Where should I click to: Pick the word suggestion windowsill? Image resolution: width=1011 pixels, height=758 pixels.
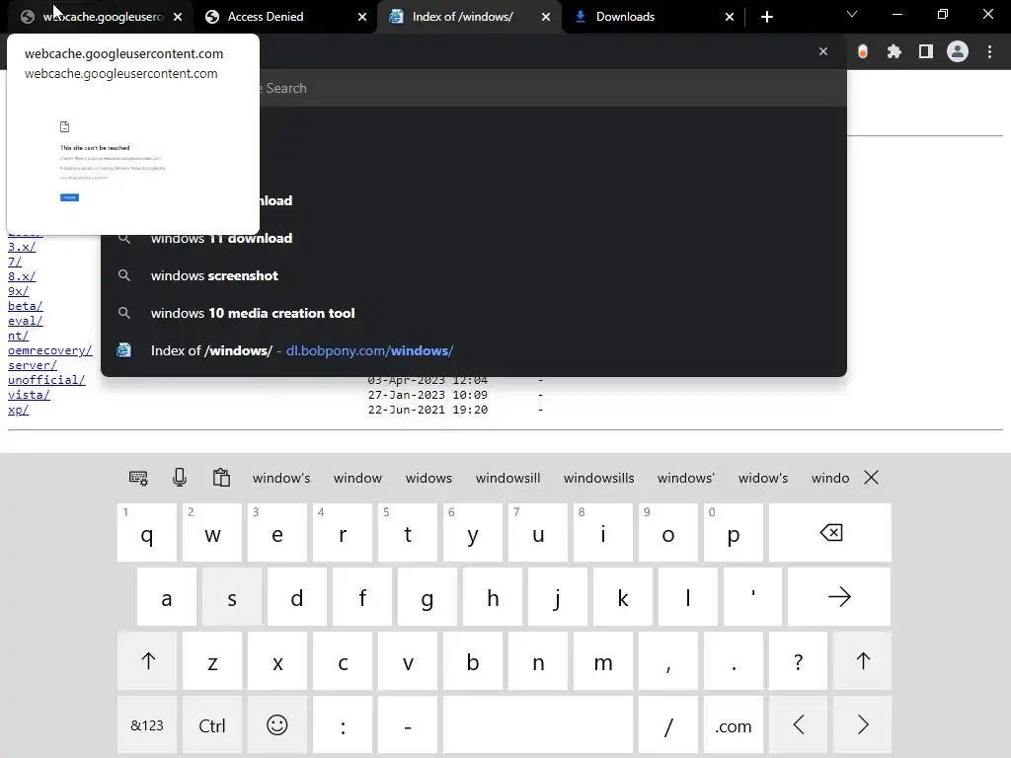(508, 479)
